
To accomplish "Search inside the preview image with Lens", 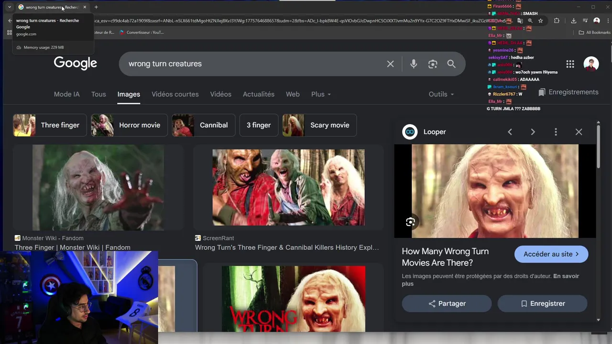I will click(410, 222).
